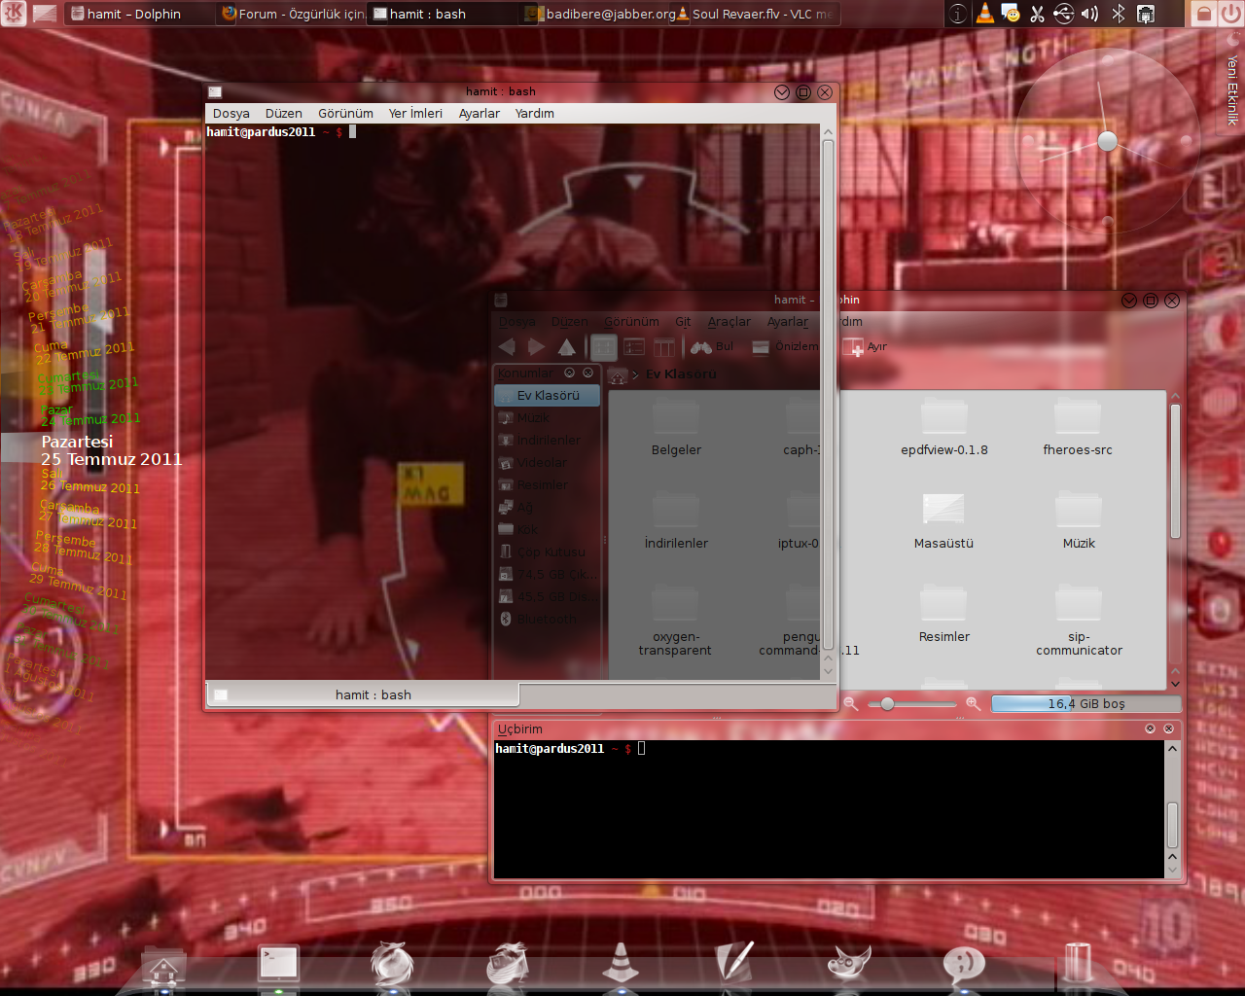This screenshot has height=996, width=1245.
Task: Open the volume control tray icon
Action: coord(1090,14)
